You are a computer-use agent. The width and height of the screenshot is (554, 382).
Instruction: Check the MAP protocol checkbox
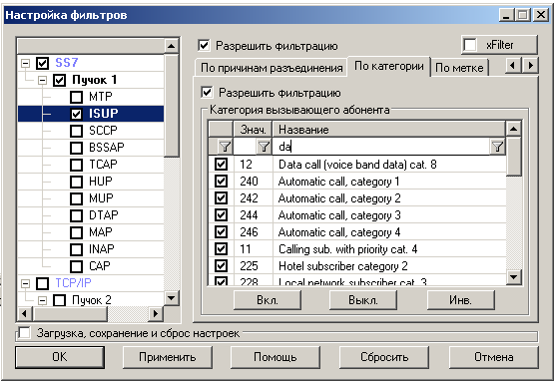point(76,232)
